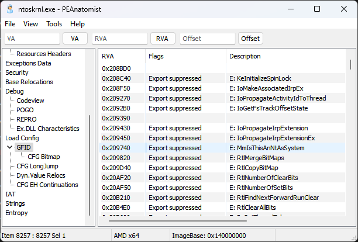This screenshot has height=242, width=358.
Task: Focus the VA address input field
Action: pos(32,39)
